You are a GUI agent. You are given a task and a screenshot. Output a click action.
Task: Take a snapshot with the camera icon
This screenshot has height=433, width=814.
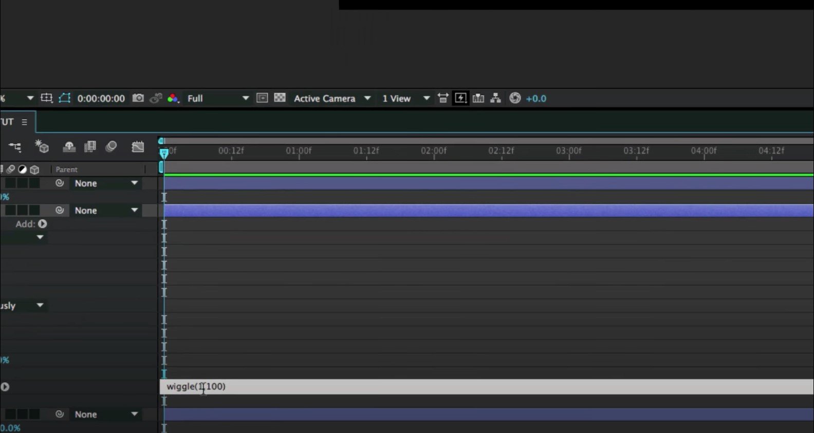coord(138,98)
